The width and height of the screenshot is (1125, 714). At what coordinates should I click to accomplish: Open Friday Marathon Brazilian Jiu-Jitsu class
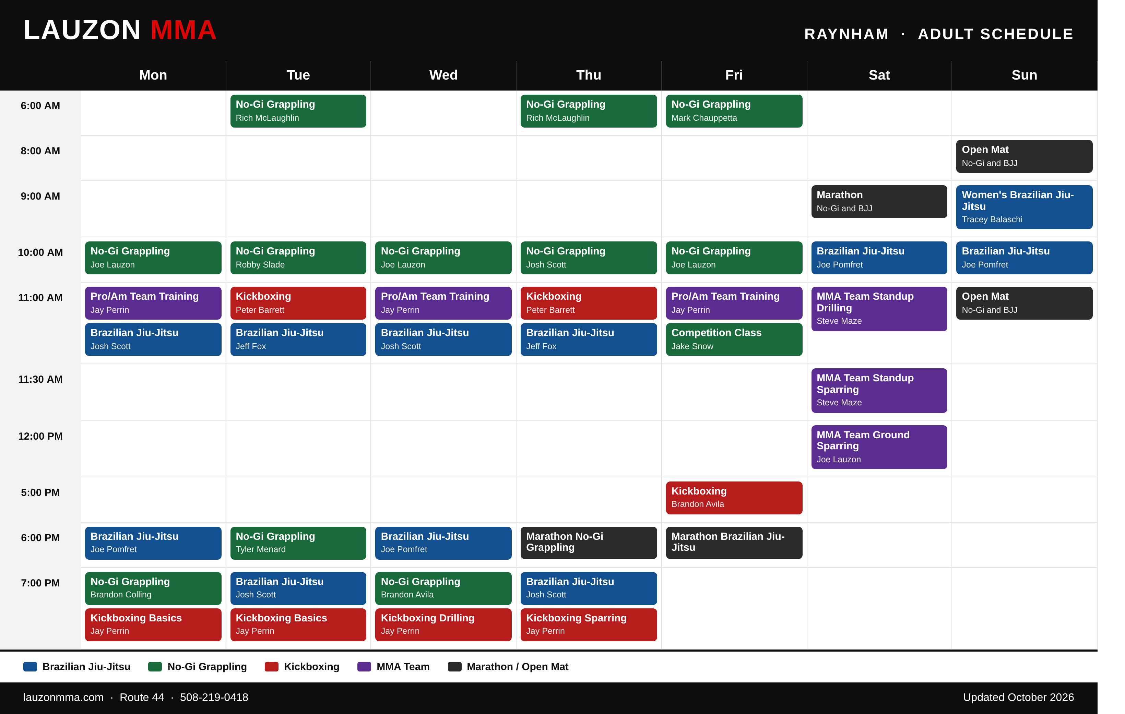734,543
